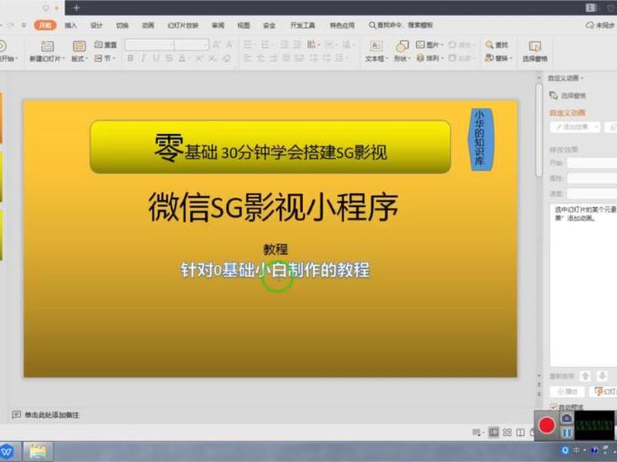The height and width of the screenshot is (462, 617).
Task: Click the Slide Show button in animation pane
Action: (x=604, y=391)
